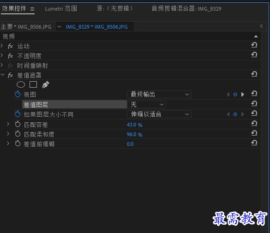Viewport: 270px width, 233px height.
Task: Collapse the 差值遮罩 effect
Action: [2, 75]
